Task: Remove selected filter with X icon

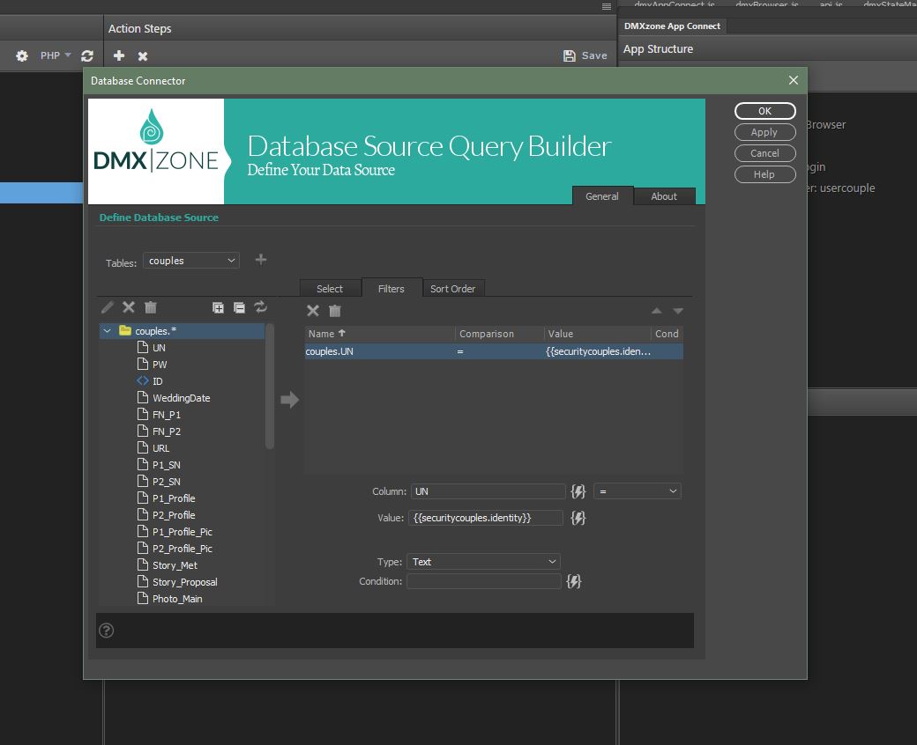Action: [x=313, y=311]
